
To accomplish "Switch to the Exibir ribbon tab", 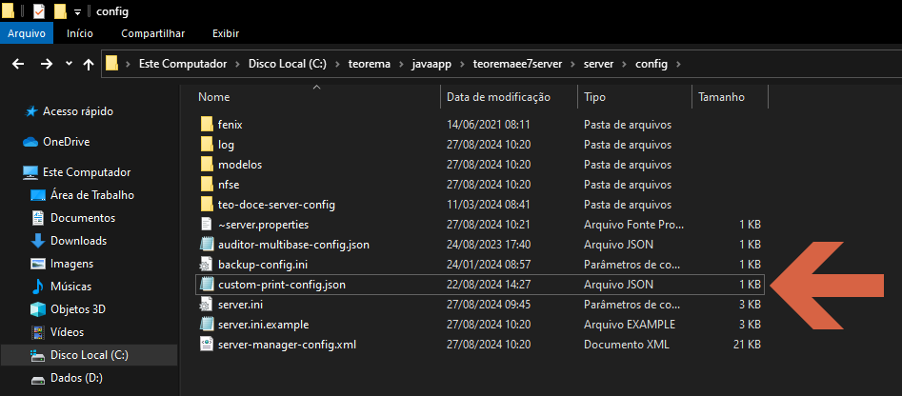I will point(226,33).
